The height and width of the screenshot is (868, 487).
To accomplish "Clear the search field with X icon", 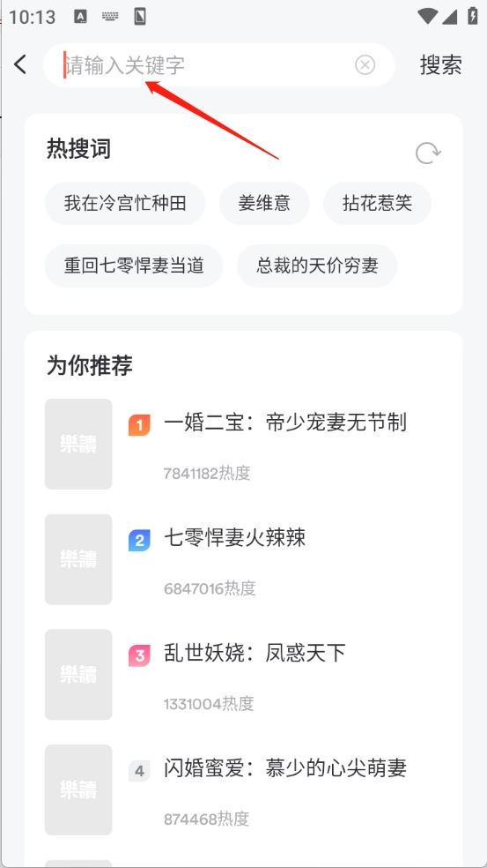I will tap(365, 65).
